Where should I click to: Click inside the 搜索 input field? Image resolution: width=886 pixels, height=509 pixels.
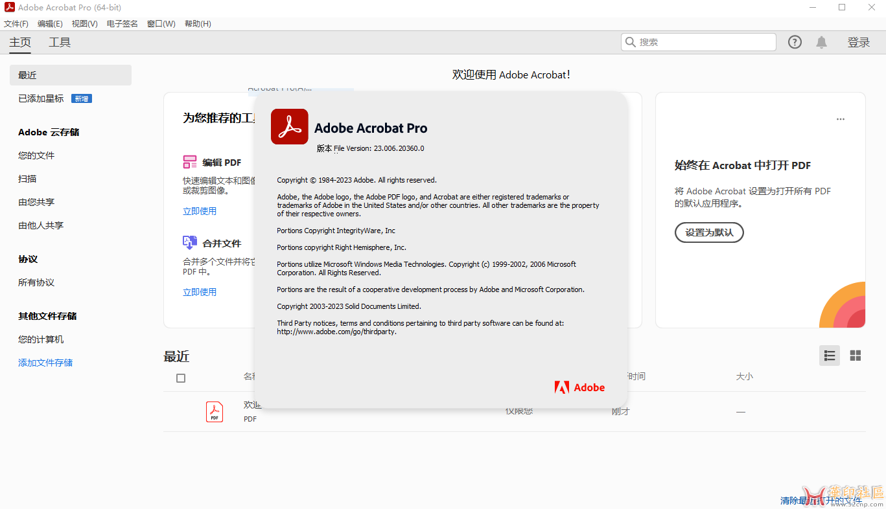coord(698,42)
